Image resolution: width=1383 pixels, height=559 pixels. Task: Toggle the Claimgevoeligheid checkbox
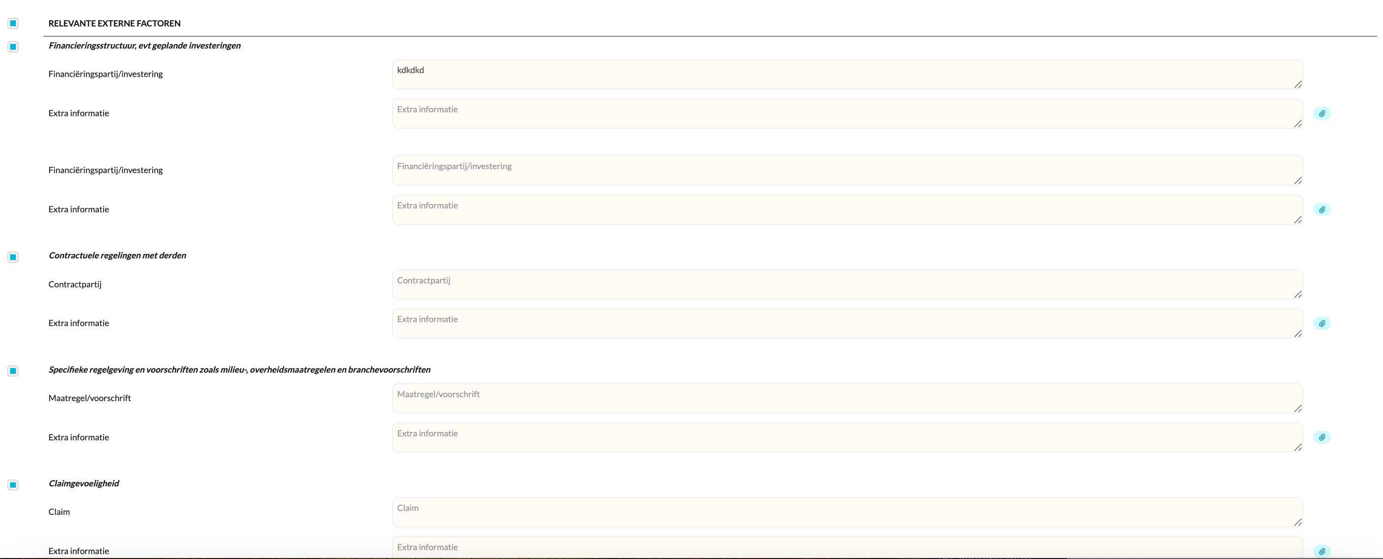[x=13, y=485]
